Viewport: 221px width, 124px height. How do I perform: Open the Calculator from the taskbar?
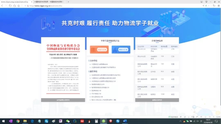[96, 121]
